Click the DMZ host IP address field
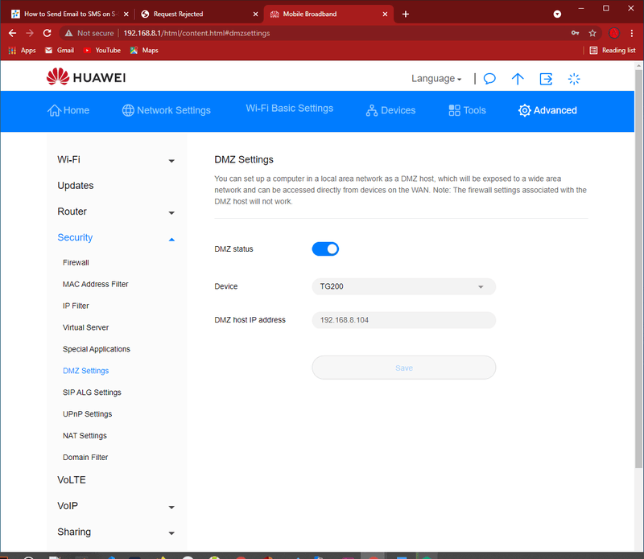644x559 pixels. point(404,320)
